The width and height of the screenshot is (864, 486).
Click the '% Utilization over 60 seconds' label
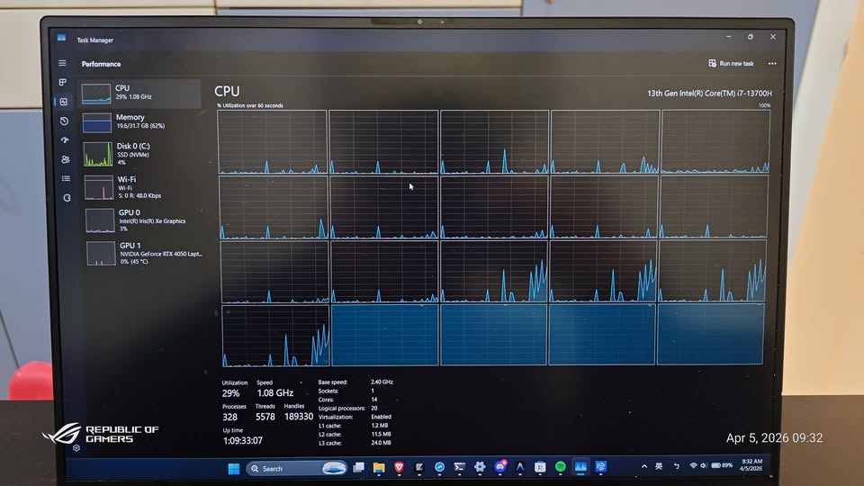[250, 106]
